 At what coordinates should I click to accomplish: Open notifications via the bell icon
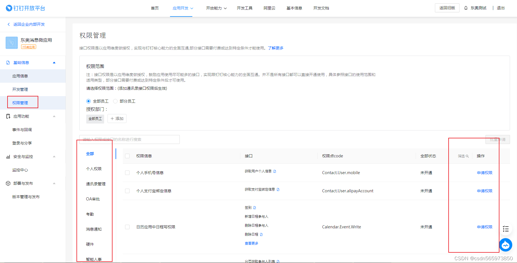[x=466, y=8]
